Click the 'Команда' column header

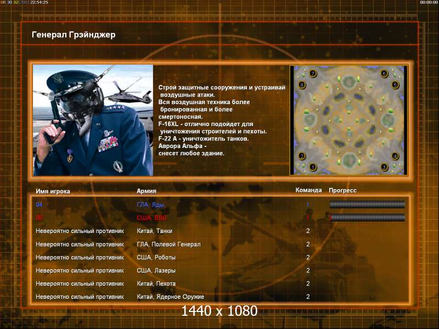pos(308,190)
